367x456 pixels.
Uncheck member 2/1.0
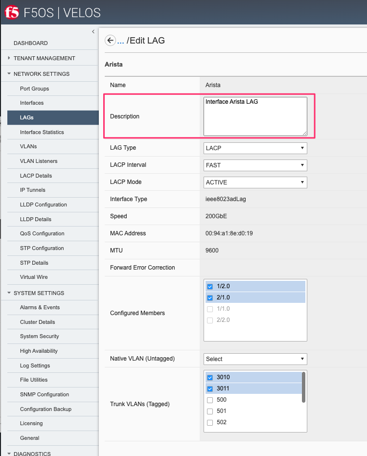pos(209,298)
